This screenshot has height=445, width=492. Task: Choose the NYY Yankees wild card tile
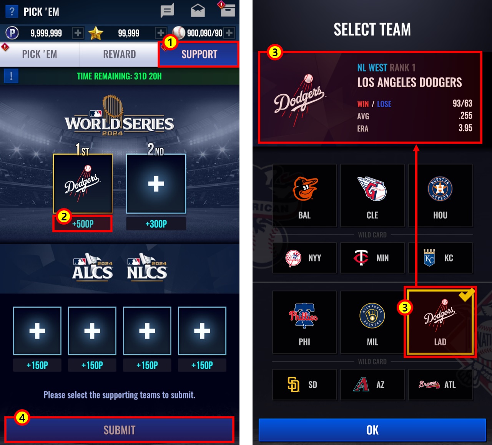pyautogui.click(x=304, y=258)
